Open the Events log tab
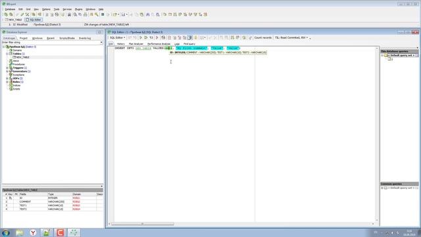Screen dimensions: 421x237 pyautogui.click(x=85, y=38)
